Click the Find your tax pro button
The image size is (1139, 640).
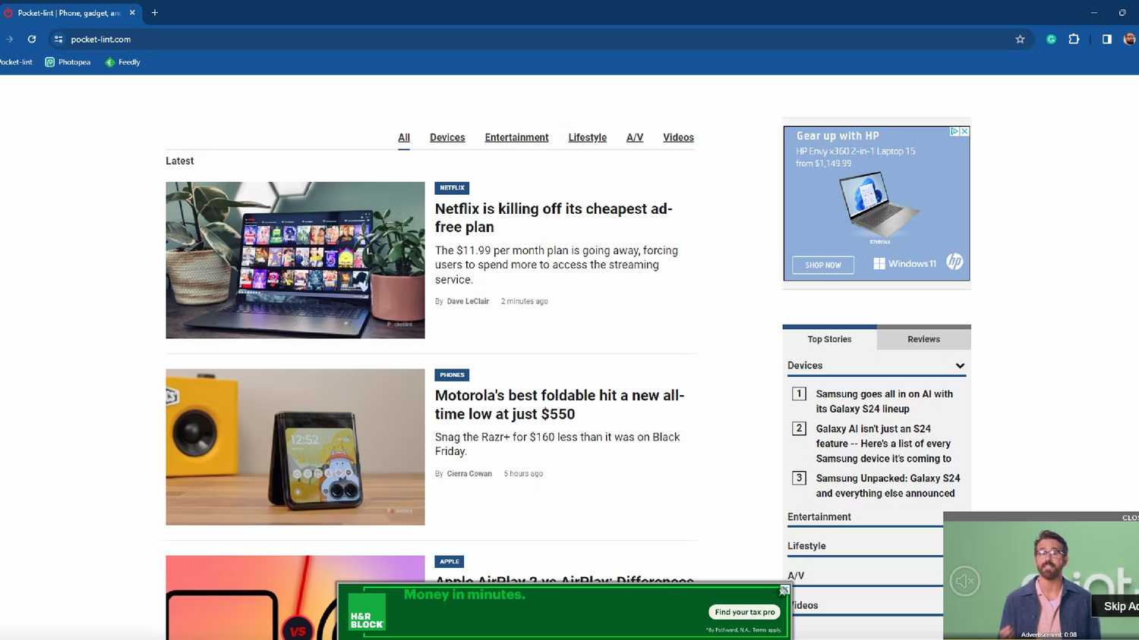pyautogui.click(x=745, y=612)
